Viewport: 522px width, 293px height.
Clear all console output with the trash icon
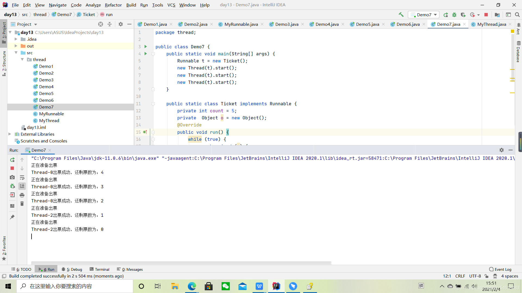(x=22, y=203)
